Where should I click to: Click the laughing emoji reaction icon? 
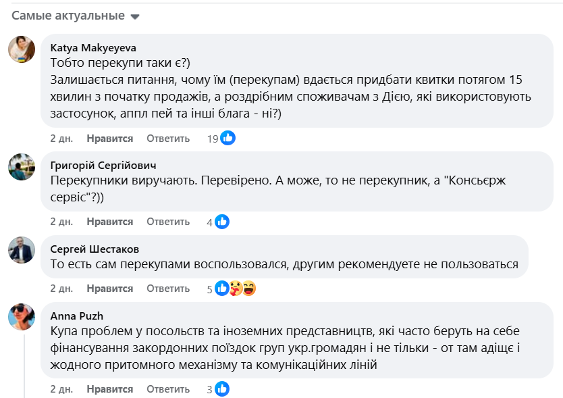249,289
